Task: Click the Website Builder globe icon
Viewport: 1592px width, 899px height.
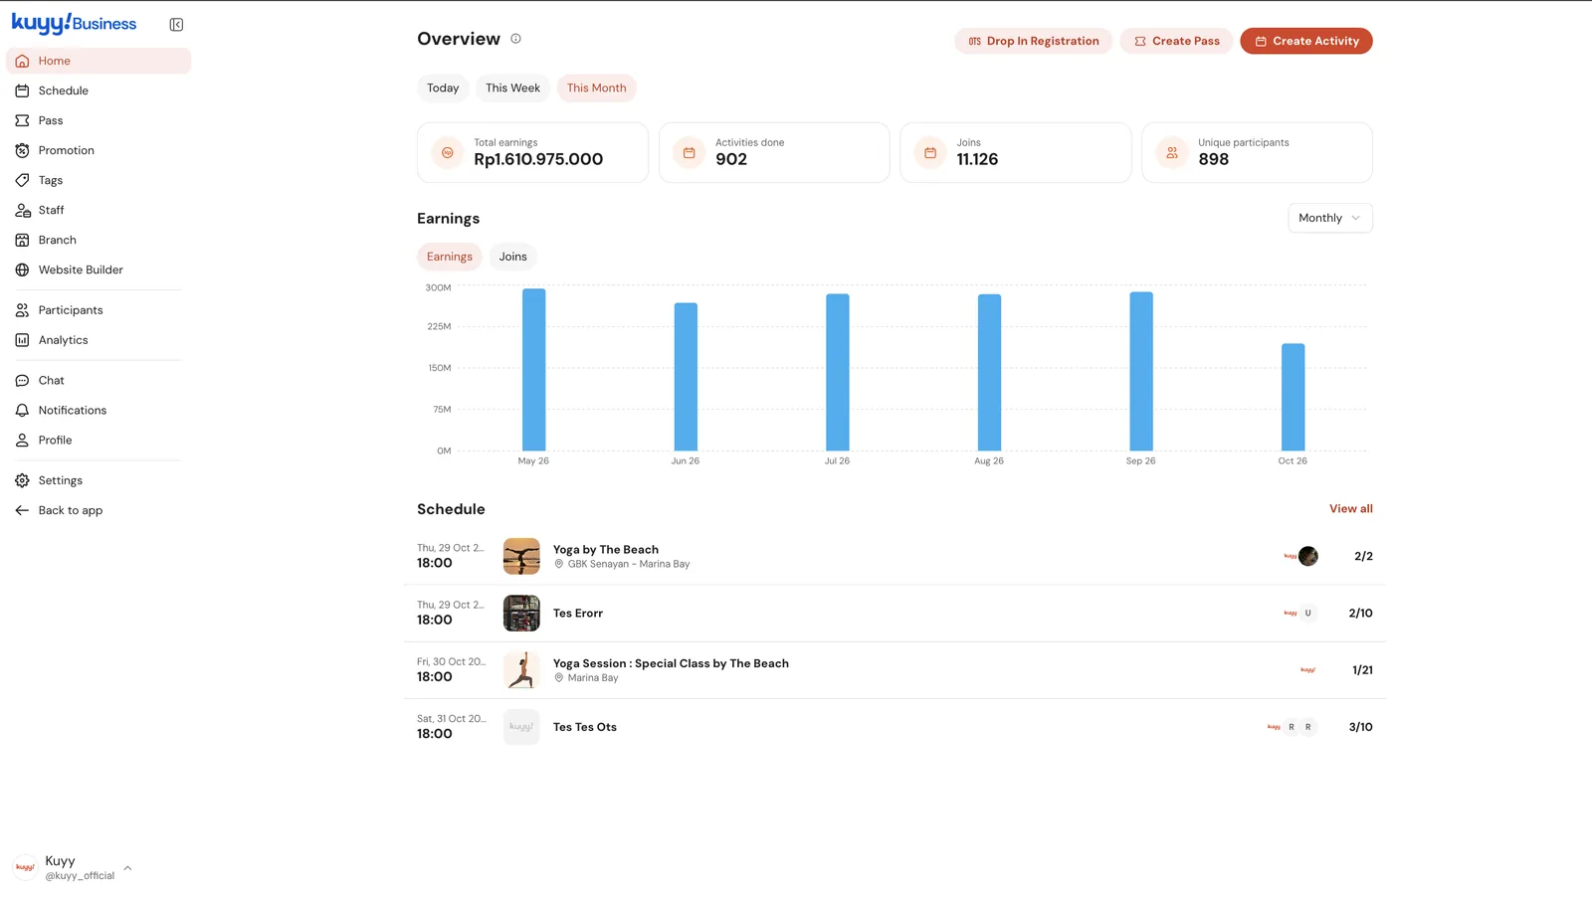Action: tap(22, 270)
